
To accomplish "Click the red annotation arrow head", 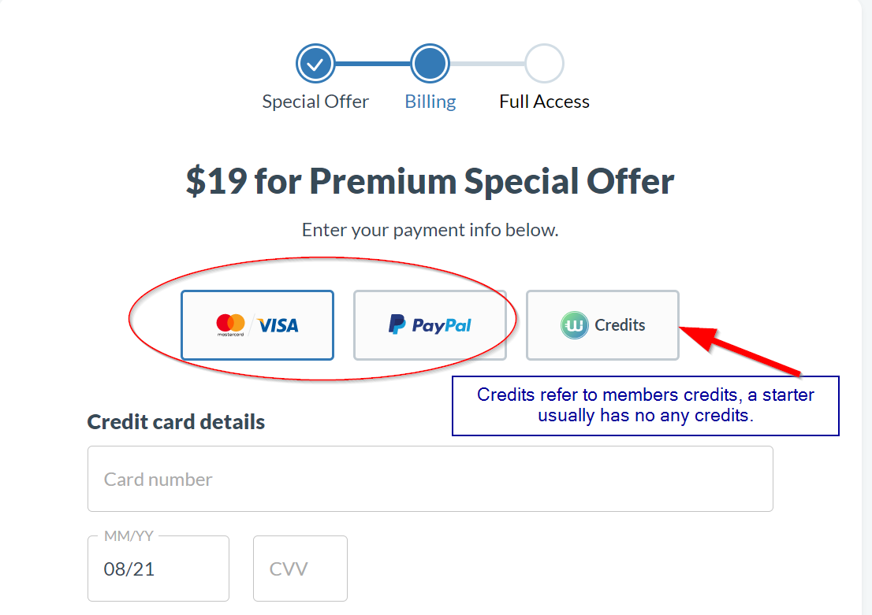I will 697,336.
